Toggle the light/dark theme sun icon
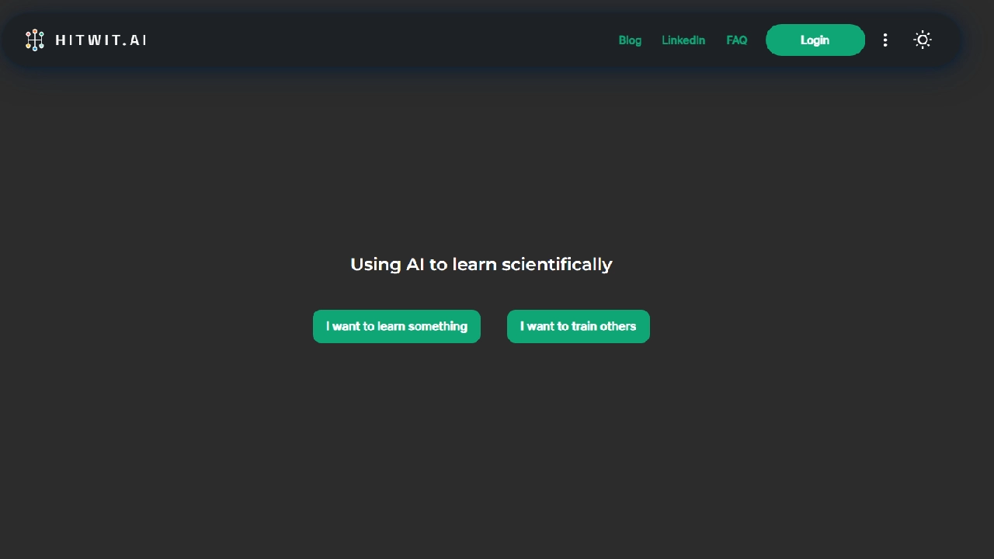This screenshot has width=994, height=559. coord(923,40)
